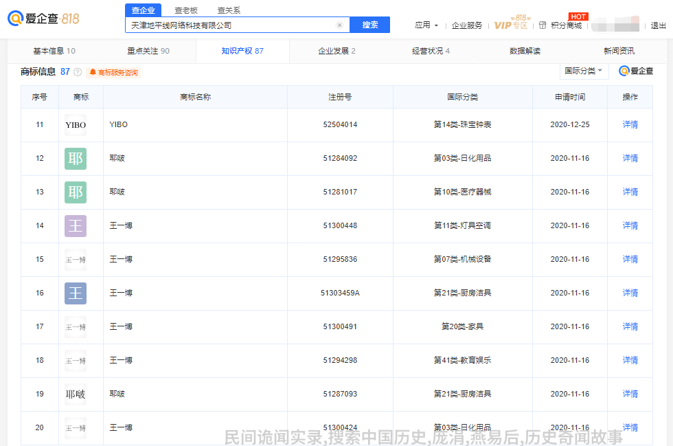The image size is (673, 446).
Task: Click the 注册号 column header
Action: (x=340, y=97)
